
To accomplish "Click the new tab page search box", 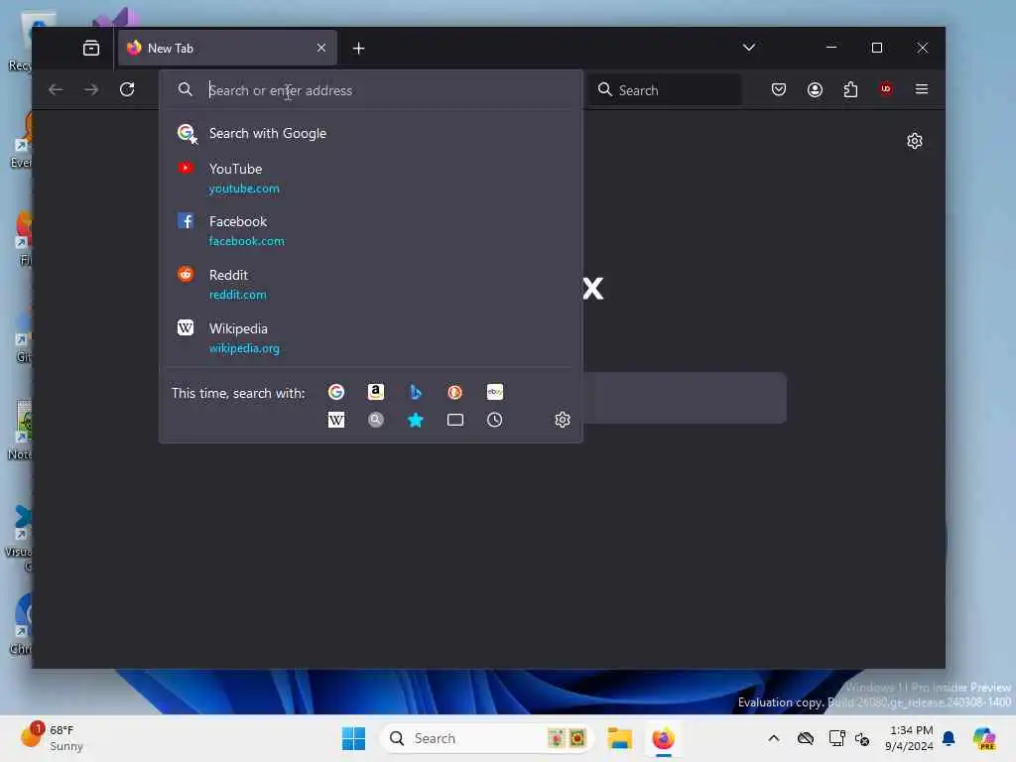I will pyautogui.click(x=685, y=398).
